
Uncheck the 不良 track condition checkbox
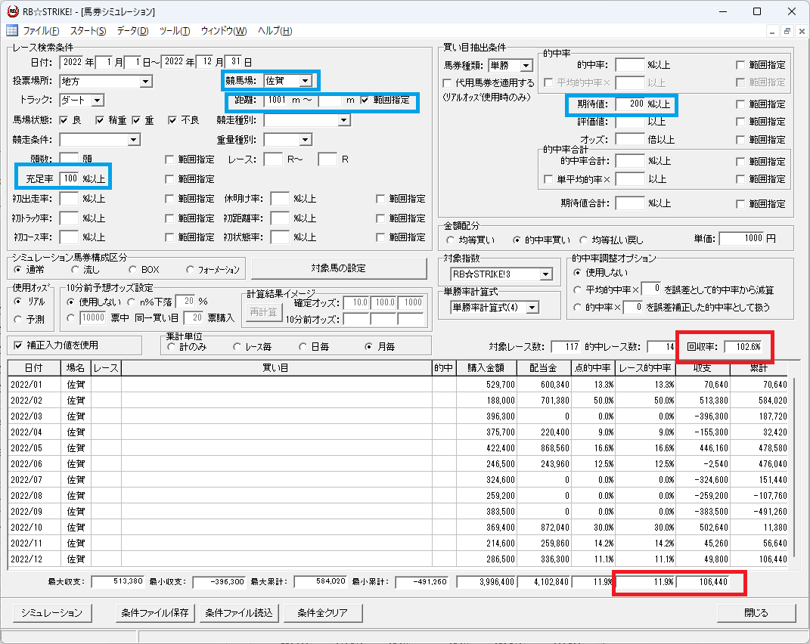tap(172, 120)
